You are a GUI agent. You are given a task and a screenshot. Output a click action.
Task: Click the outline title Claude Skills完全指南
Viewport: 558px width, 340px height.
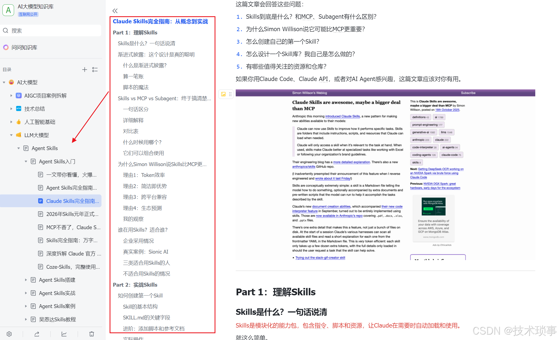pyautogui.click(x=160, y=21)
